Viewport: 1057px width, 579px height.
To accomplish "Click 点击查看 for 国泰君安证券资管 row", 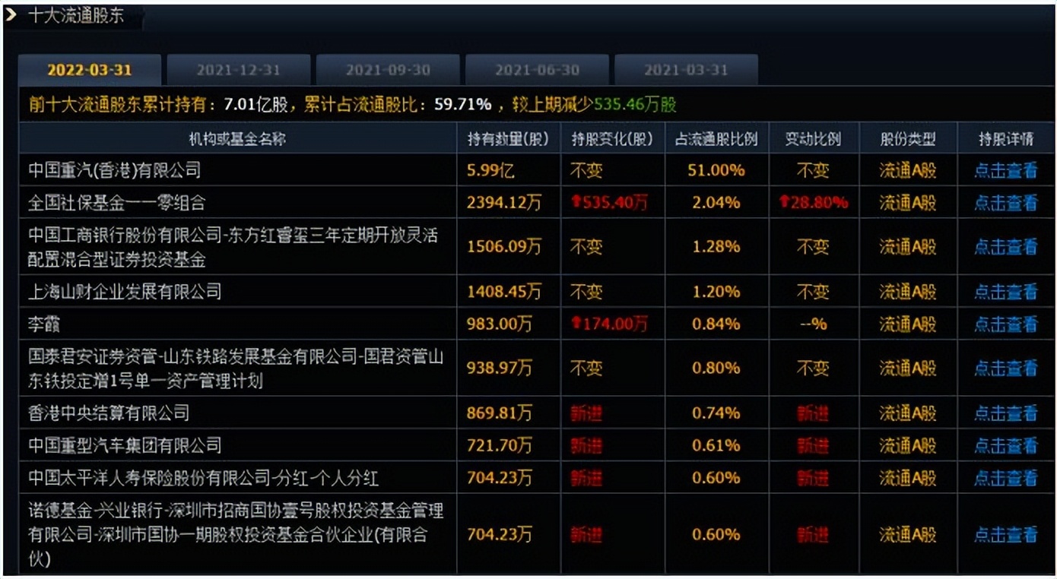I will (1005, 369).
